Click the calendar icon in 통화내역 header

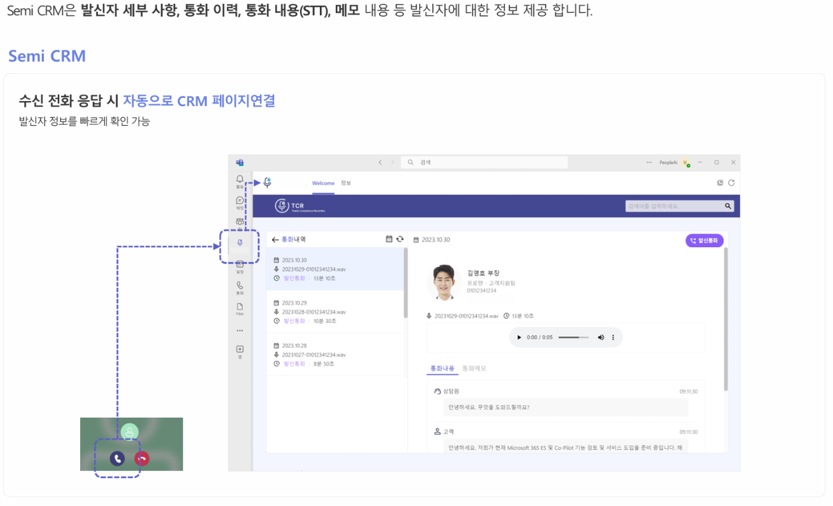[389, 239]
